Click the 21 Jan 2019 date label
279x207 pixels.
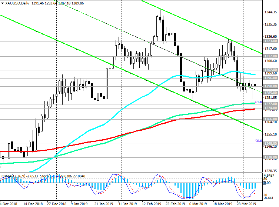pyautogui.click(x=104, y=204)
